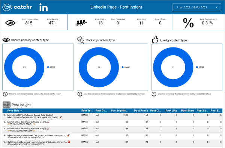Viewport: 225px width, 148px height.
Task: Sort by the Post E... column header
Action: tap(216, 111)
